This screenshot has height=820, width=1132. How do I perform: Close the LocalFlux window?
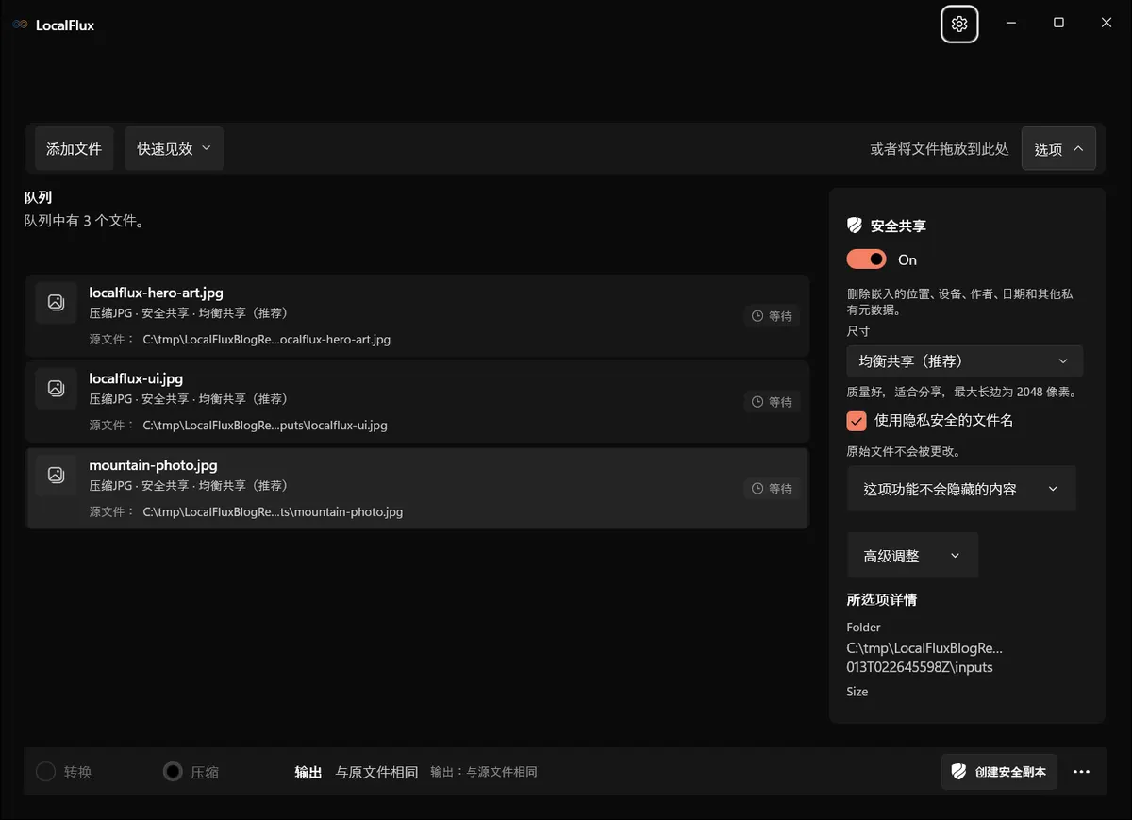(x=1107, y=24)
